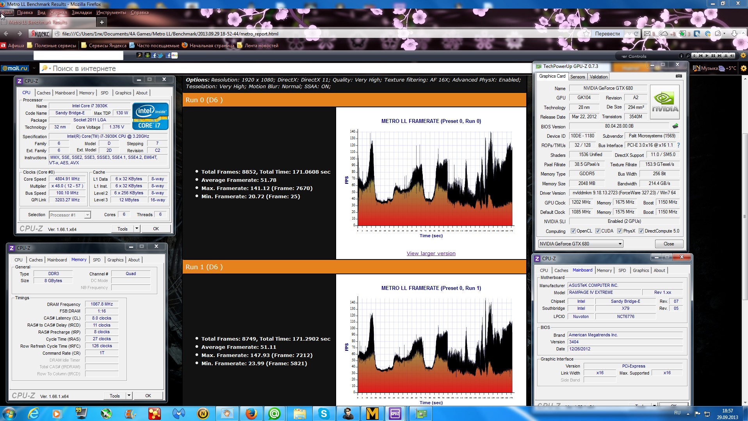Click the View larger version link
The width and height of the screenshot is (748, 421).
[431, 253]
